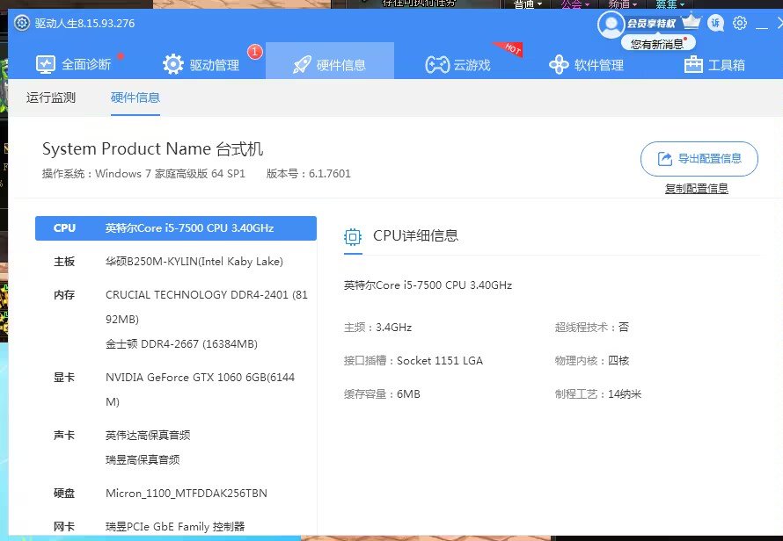Select the 硬件信息 sub-tab
The height and width of the screenshot is (541, 783).
coord(135,97)
